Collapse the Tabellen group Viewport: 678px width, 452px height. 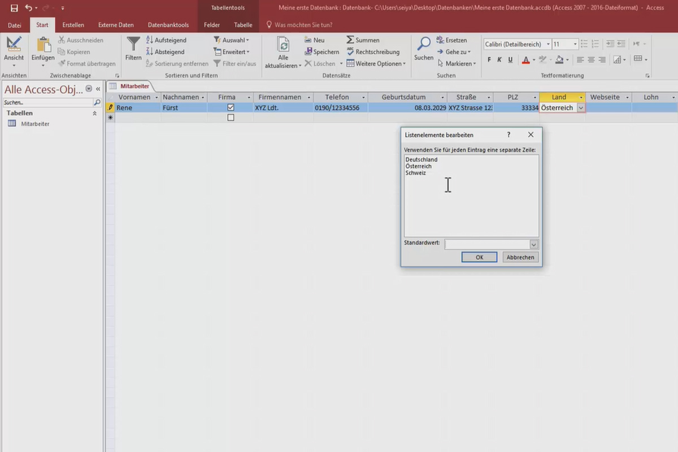coord(94,114)
